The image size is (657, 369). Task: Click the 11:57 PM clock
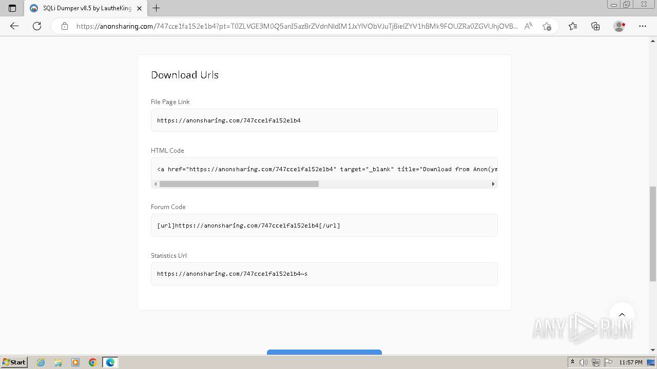pos(631,362)
